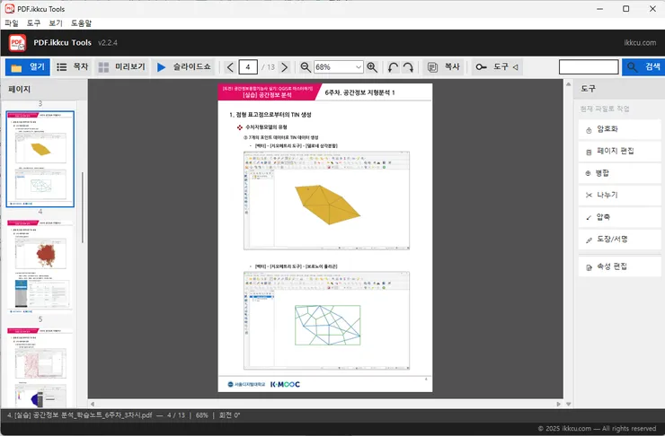Image resolution: width=665 pixels, height=436 pixels.
Task: Collapse the 도구 tools panel toggle
Action: point(497,67)
